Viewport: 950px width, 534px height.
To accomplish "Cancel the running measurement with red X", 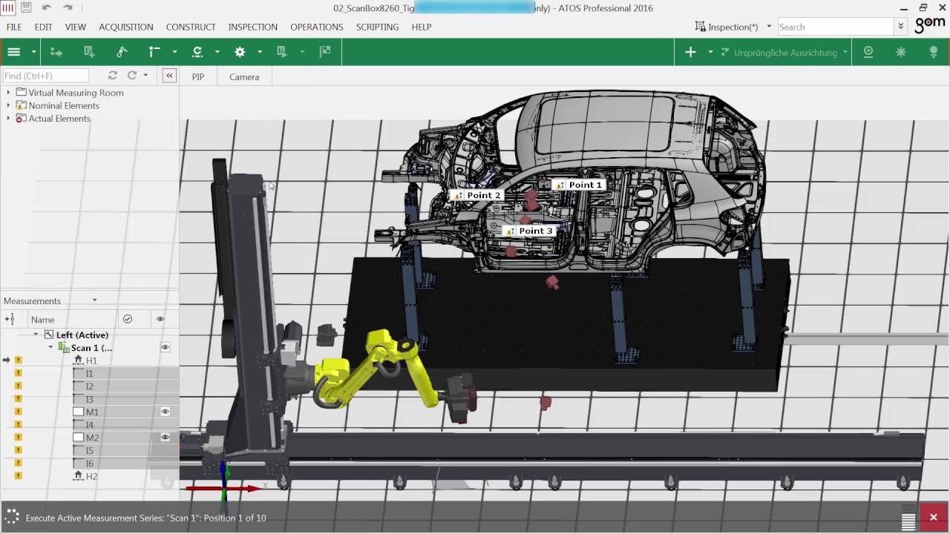I will tap(934, 517).
